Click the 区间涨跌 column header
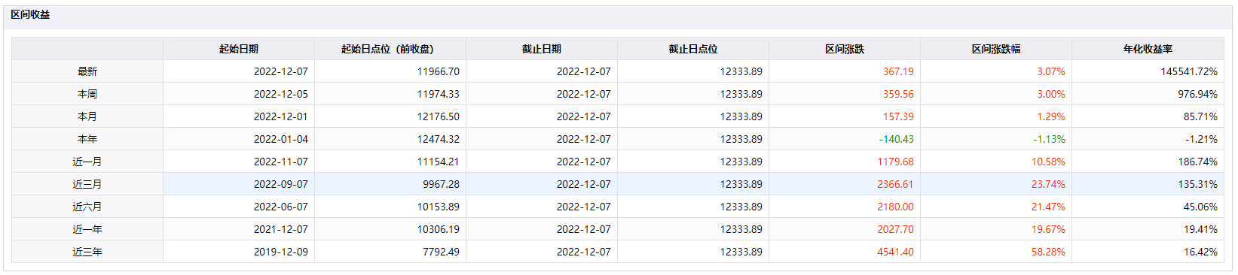The width and height of the screenshot is (1238, 275). pyautogui.click(x=845, y=49)
